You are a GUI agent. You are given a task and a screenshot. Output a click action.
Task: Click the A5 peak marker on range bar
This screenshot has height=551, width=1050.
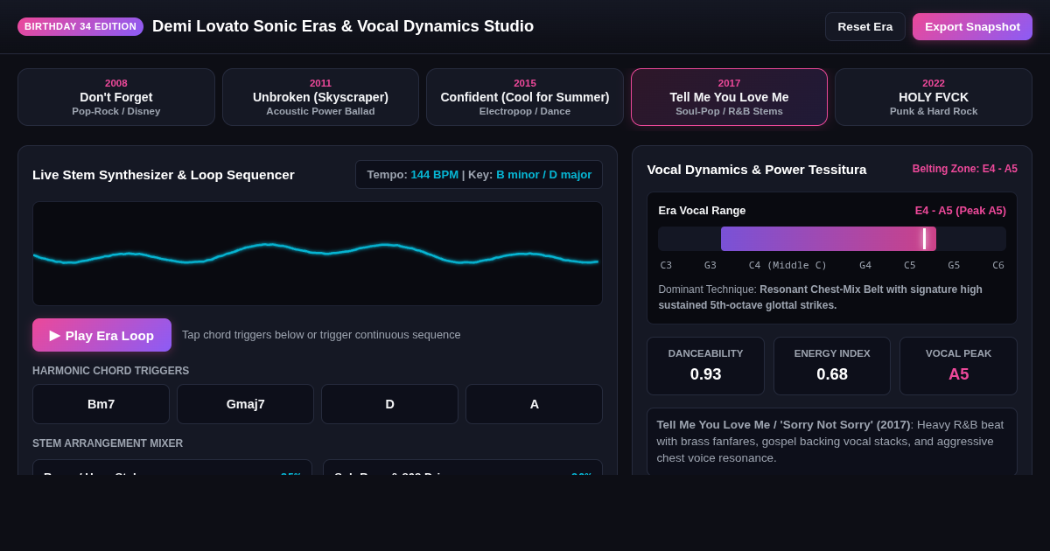924,239
